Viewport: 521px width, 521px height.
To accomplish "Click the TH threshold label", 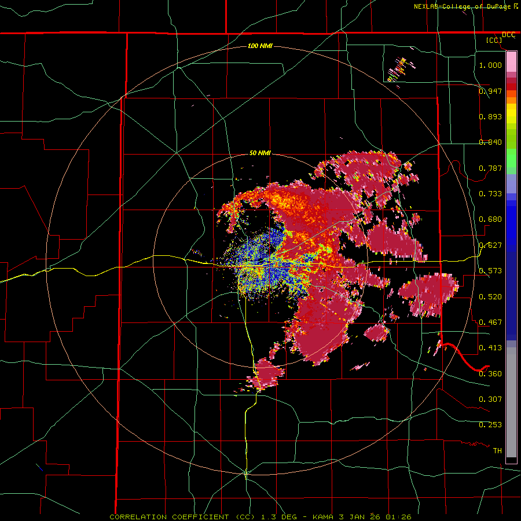I will click(497, 450).
